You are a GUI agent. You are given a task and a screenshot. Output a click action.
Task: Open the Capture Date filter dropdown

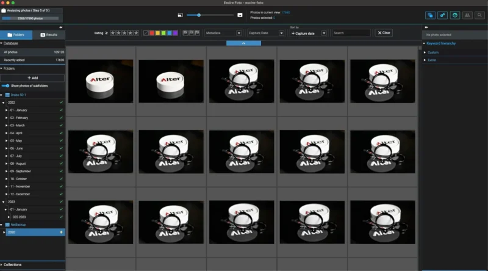click(266, 33)
